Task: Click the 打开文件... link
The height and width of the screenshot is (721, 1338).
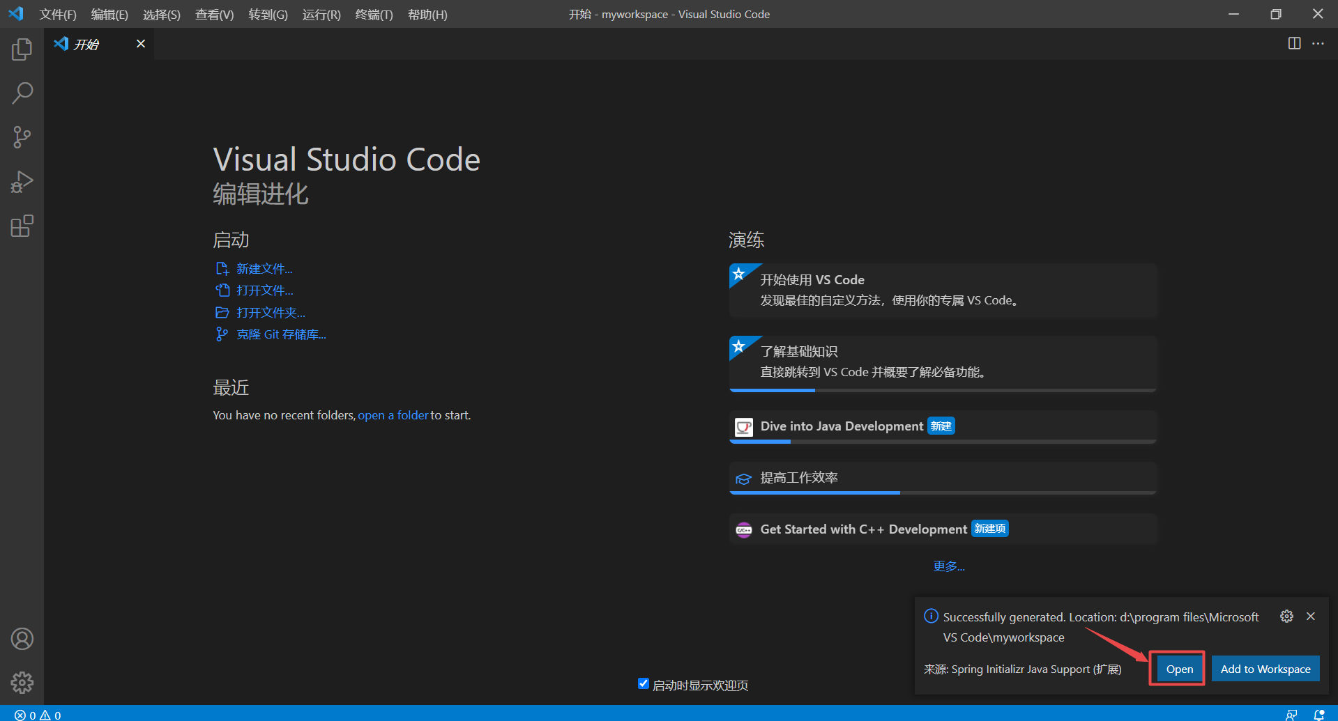Action: [x=265, y=290]
